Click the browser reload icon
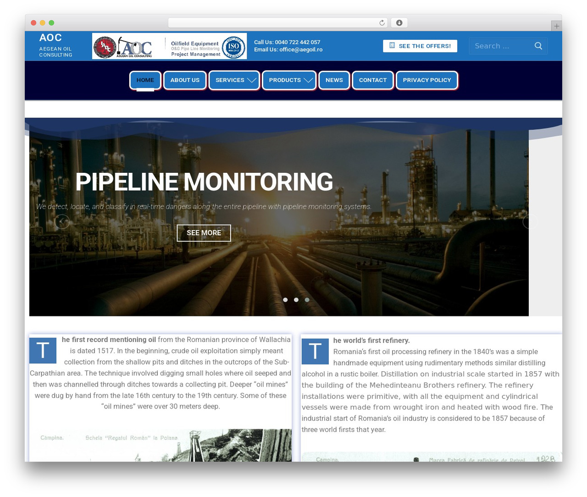 pyautogui.click(x=382, y=23)
